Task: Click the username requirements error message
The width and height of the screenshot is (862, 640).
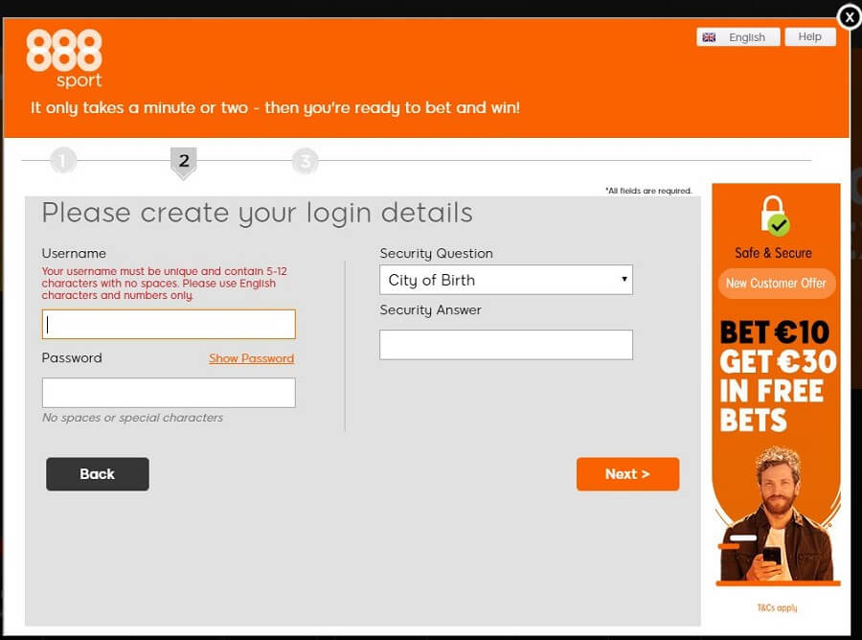Action: click(165, 284)
